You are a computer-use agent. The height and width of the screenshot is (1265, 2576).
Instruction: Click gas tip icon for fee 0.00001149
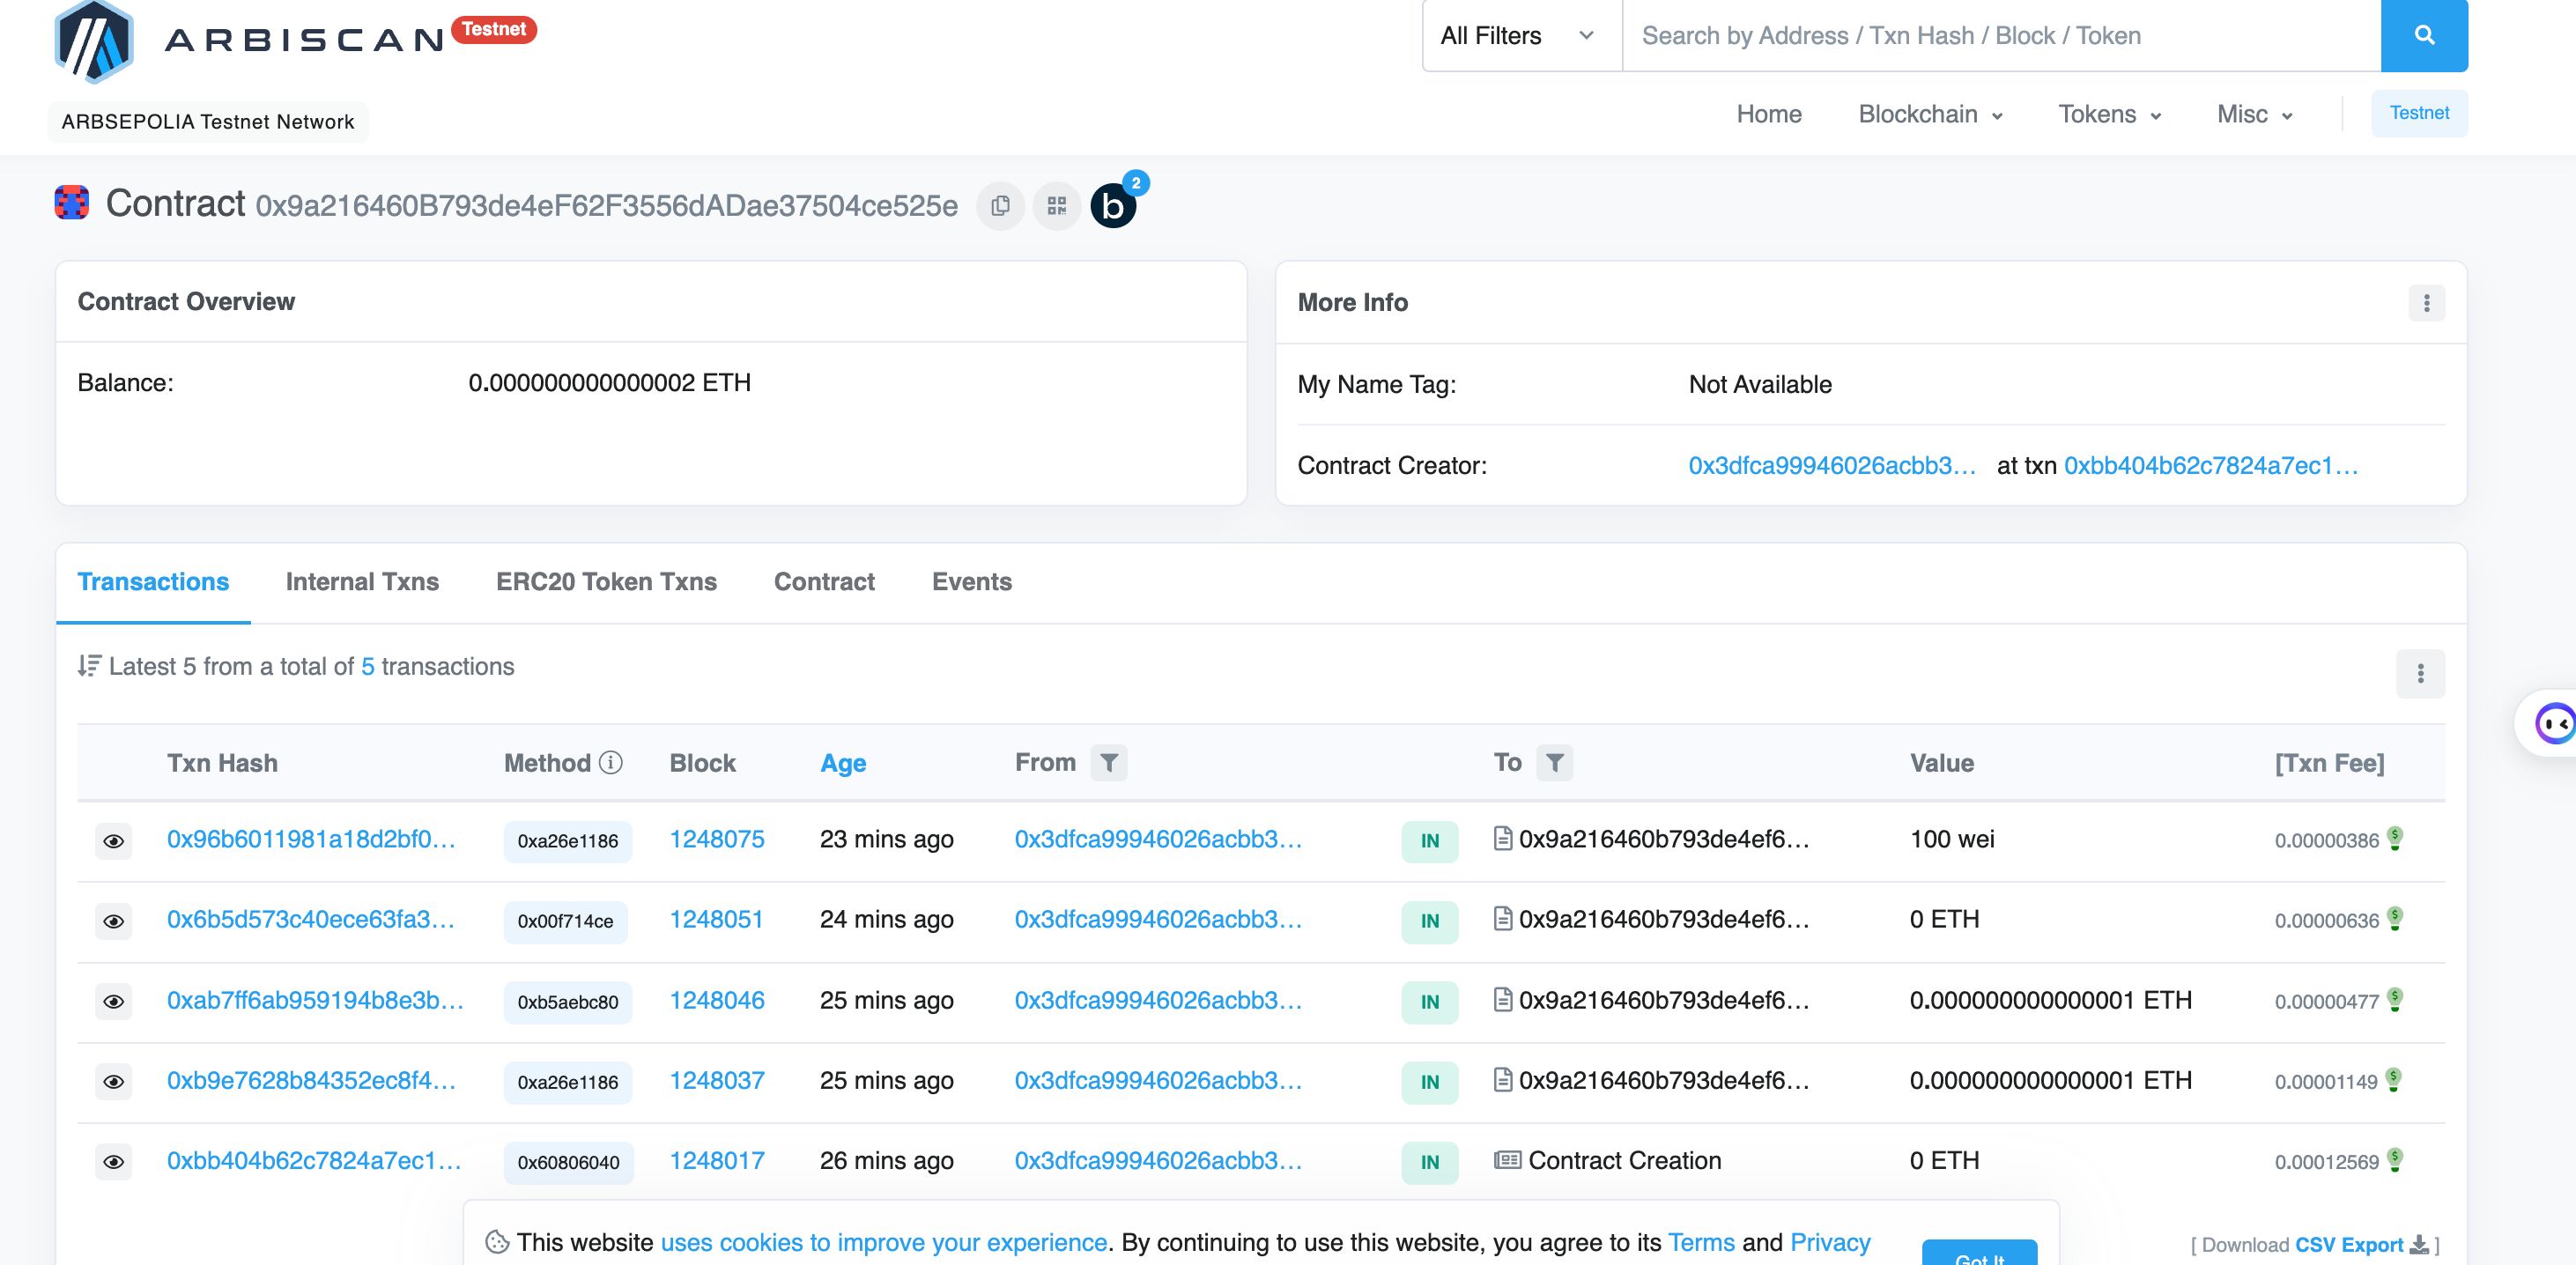(2394, 1078)
